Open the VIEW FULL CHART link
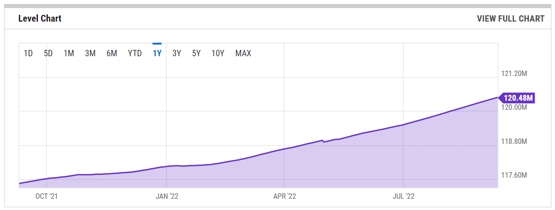This screenshot has width=555, height=210. click(511, 18)
